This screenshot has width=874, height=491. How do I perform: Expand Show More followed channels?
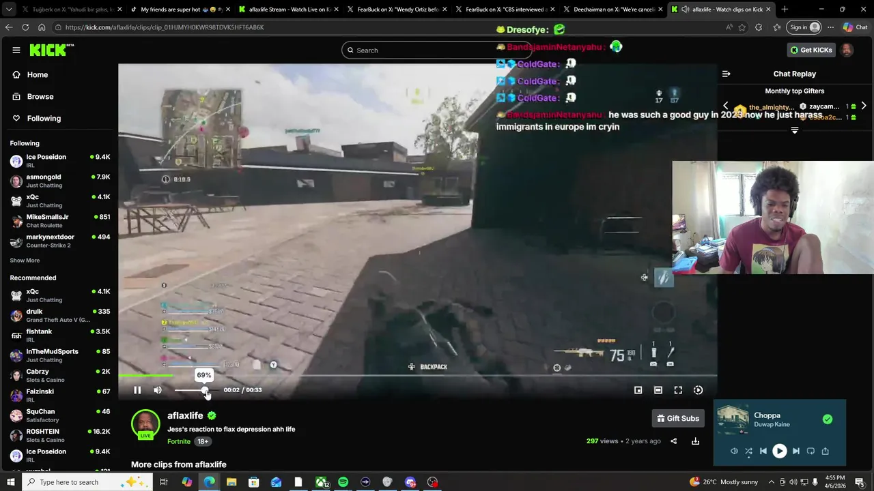click(25, 261)
